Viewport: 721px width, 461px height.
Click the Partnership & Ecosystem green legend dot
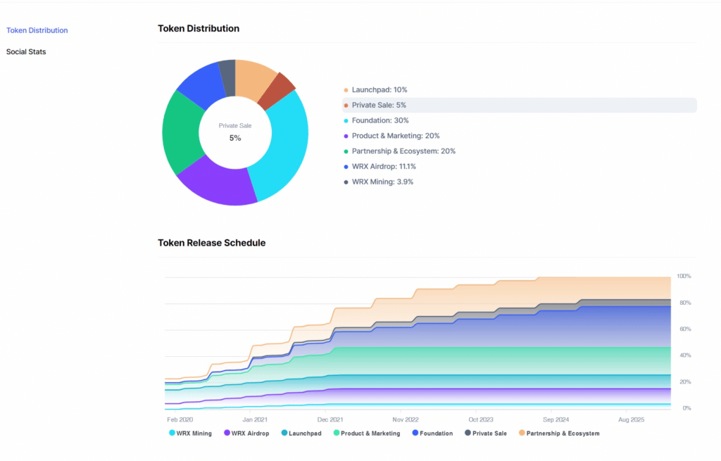[346, 151]
